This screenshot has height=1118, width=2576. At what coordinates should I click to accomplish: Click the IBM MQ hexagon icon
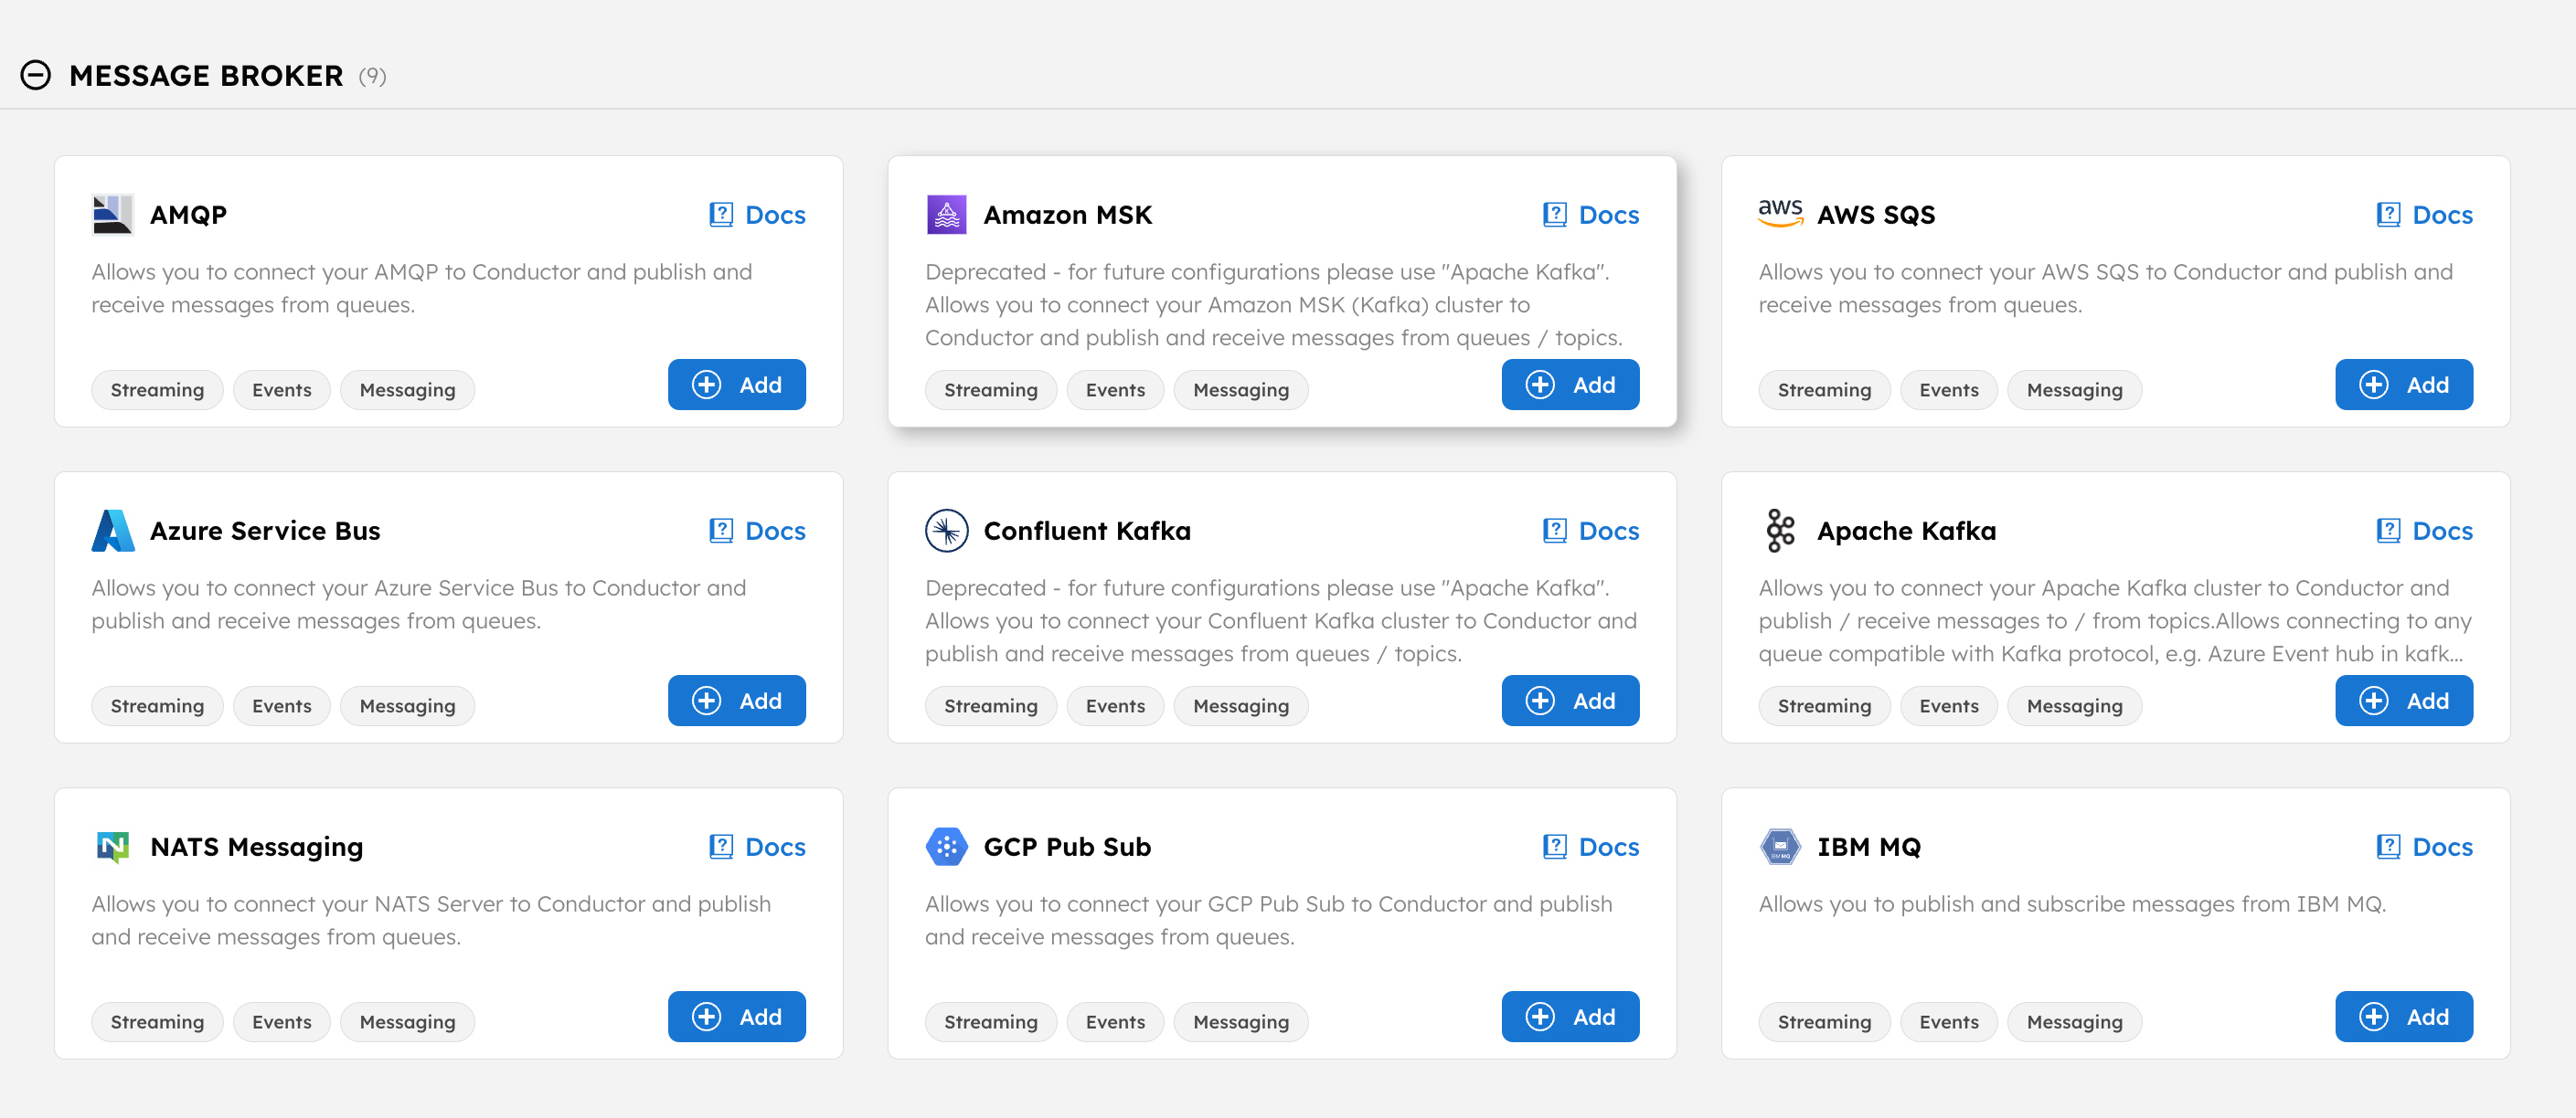(x=1780, y=846)
